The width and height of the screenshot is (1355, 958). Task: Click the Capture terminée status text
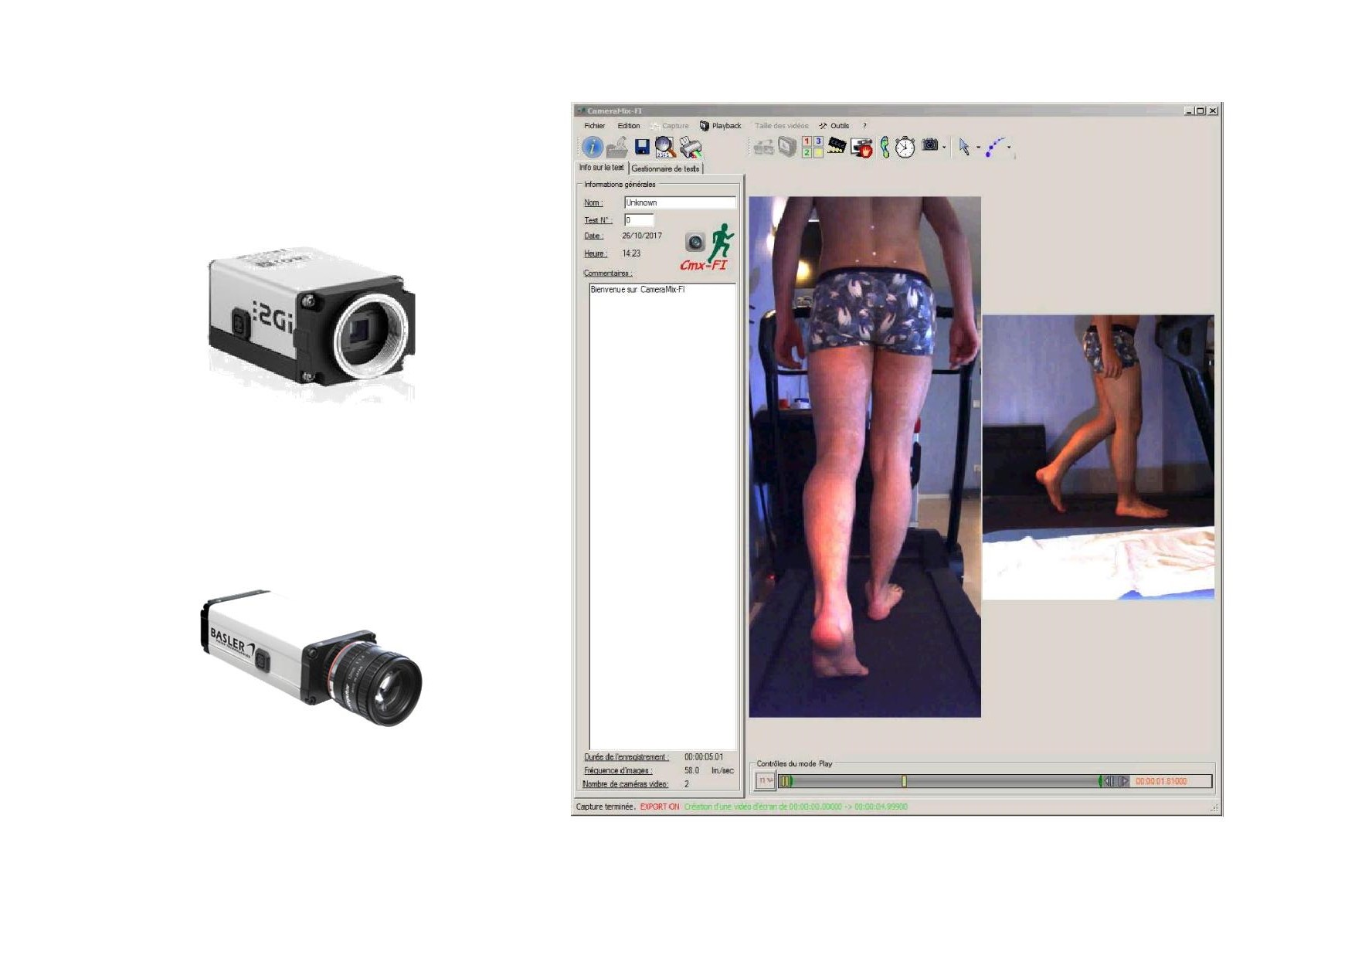click(606, 807)
